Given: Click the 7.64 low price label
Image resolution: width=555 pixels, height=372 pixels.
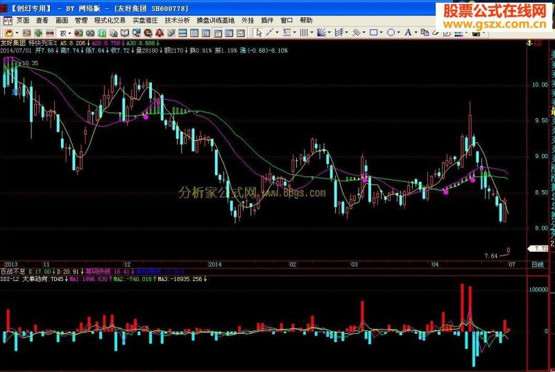Looking at the screenshot, I should pyautogui.click(x=491, y=255).
